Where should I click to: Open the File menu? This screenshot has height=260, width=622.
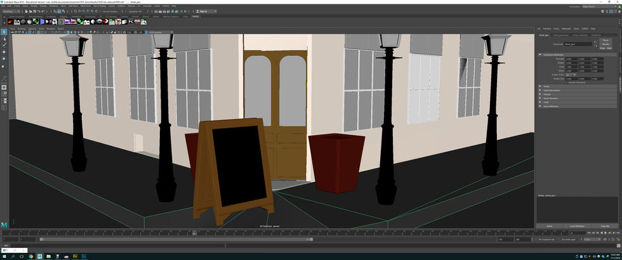click(x=3, y=6)
